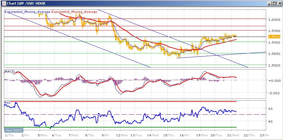The height and width of the screenshot is (140, 283).
Task: Click the current price tag 1.5922
Action: (x=274, y=37)
